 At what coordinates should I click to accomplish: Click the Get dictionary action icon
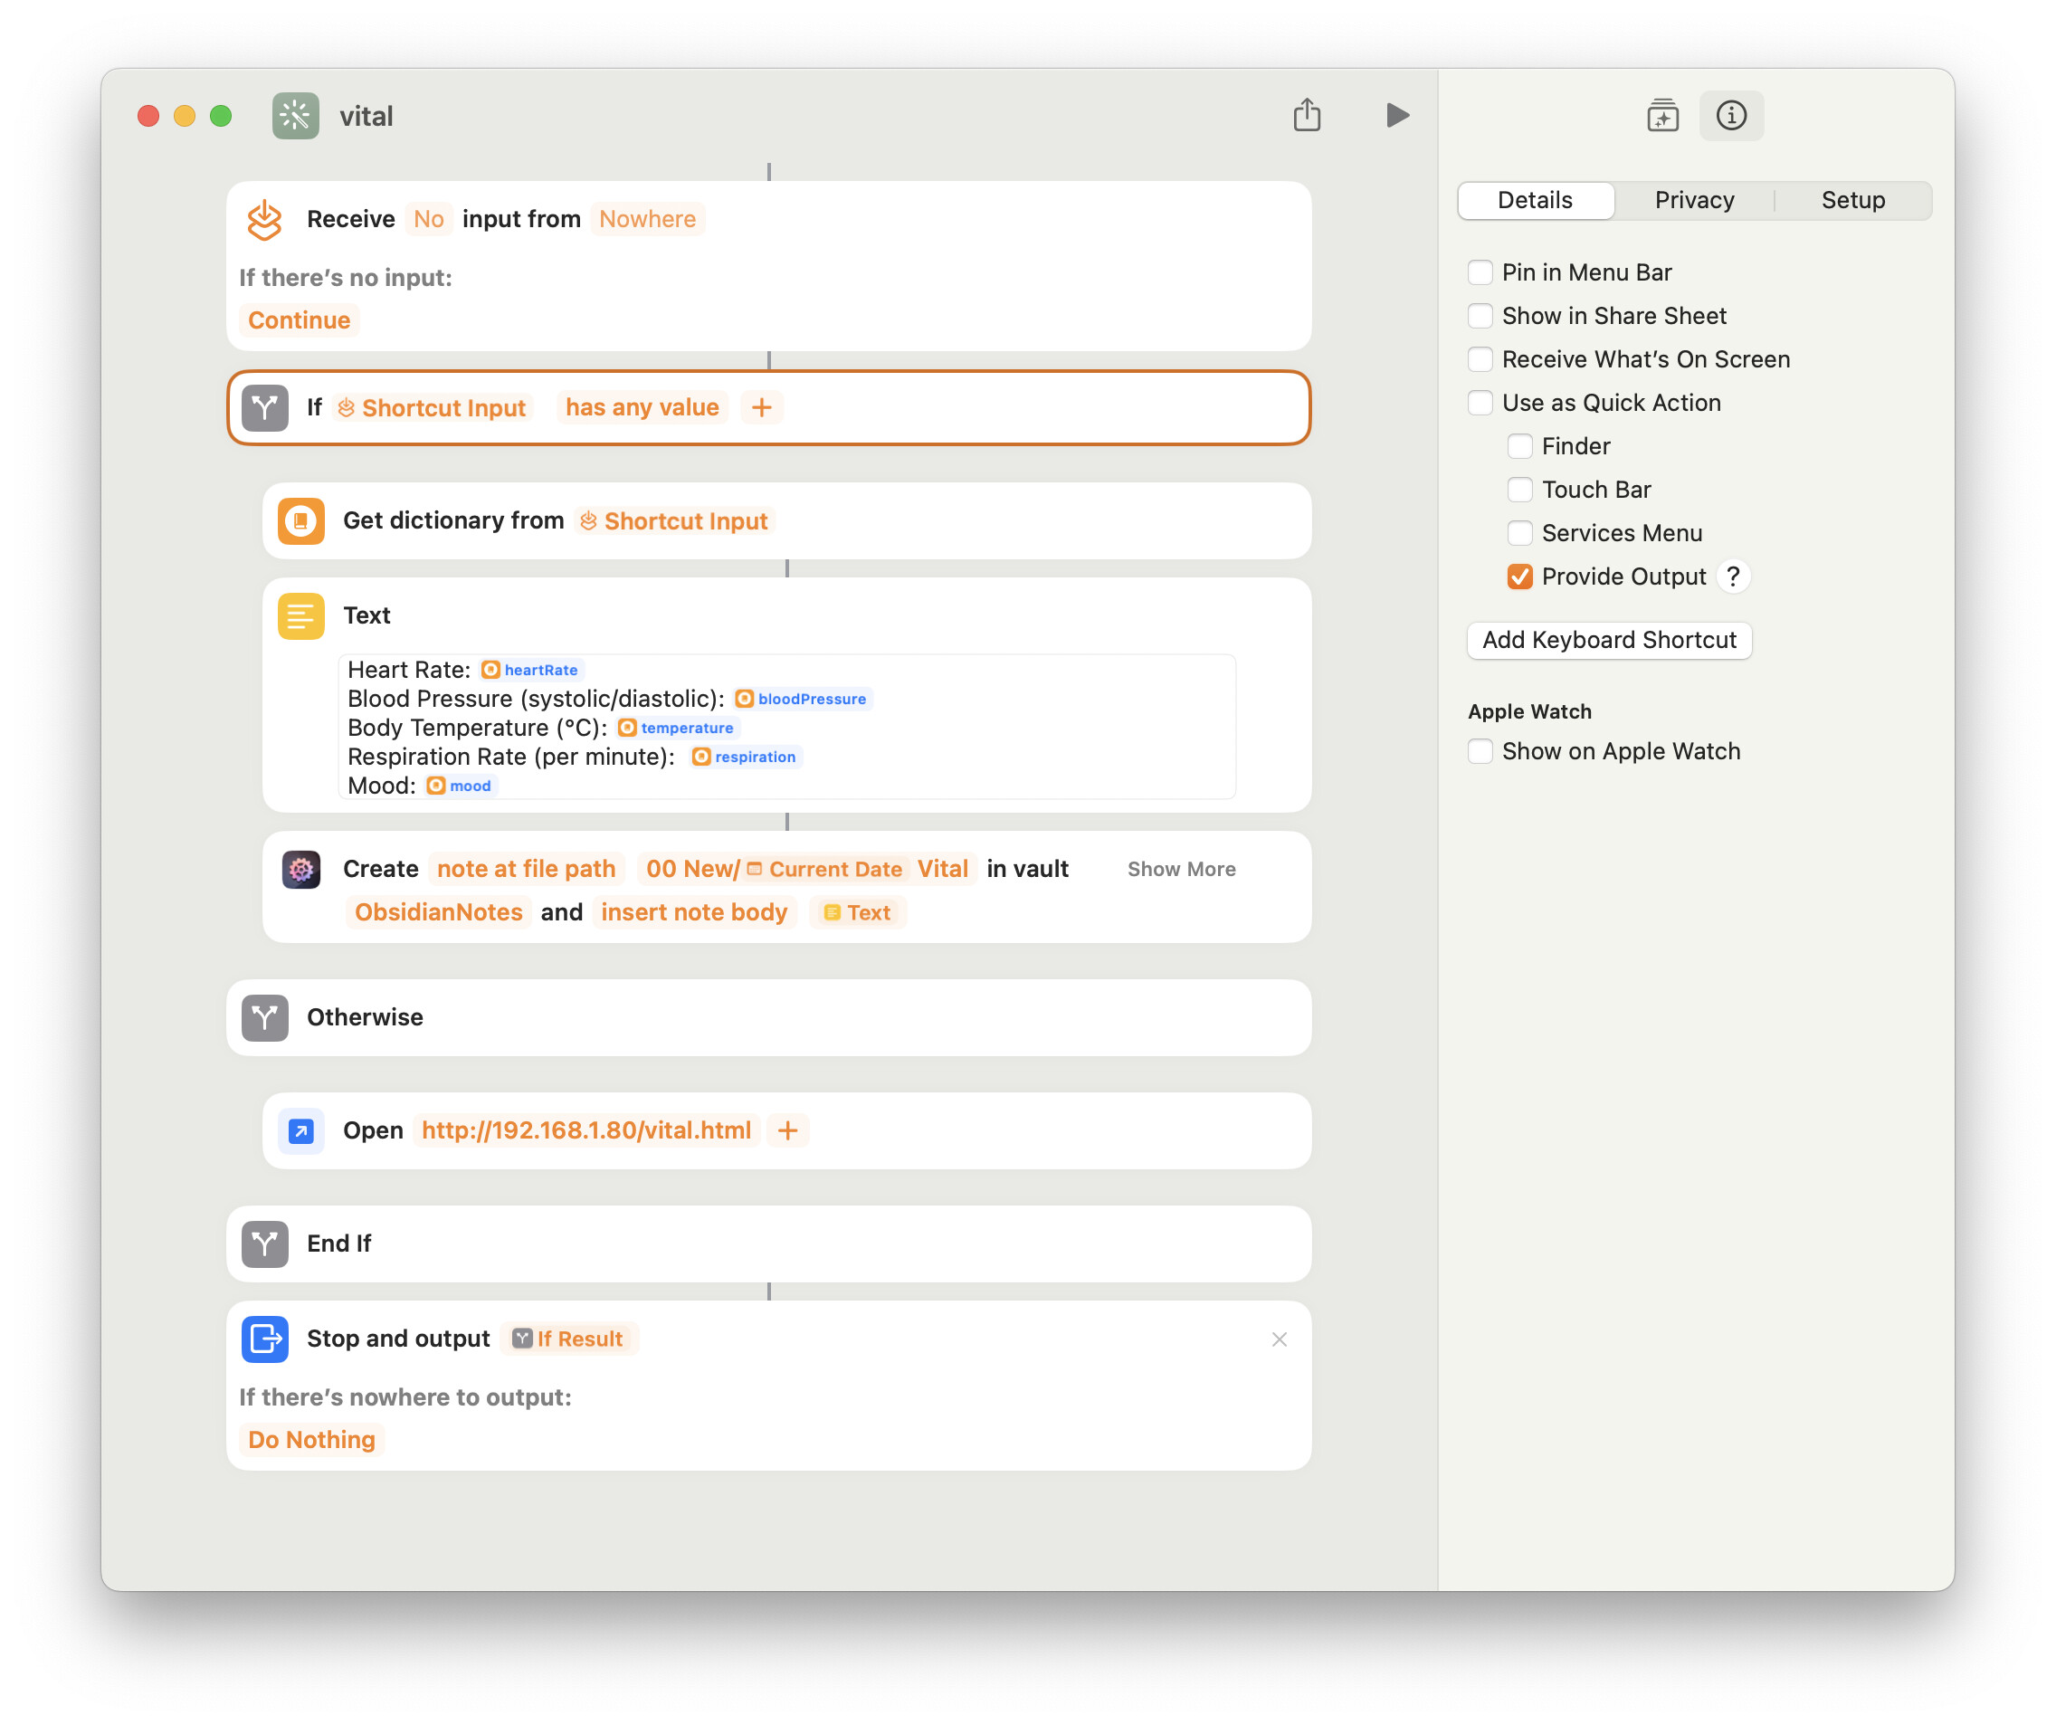click(300, 520)
